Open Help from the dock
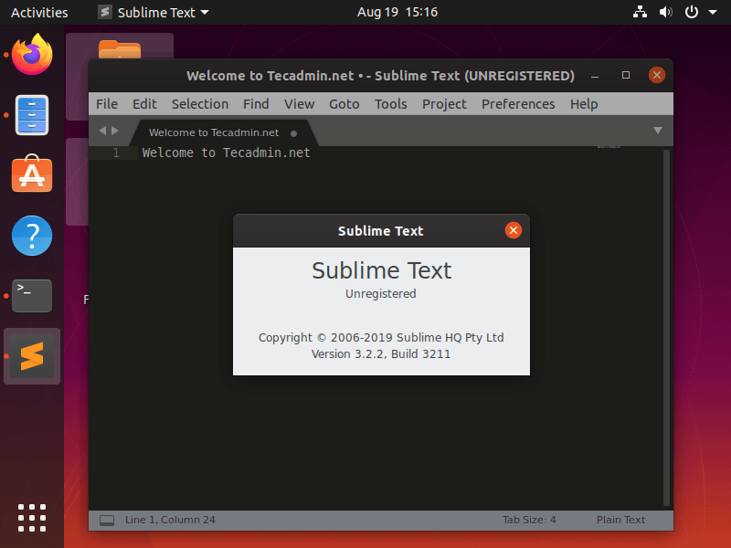 (x=32, y=236)
